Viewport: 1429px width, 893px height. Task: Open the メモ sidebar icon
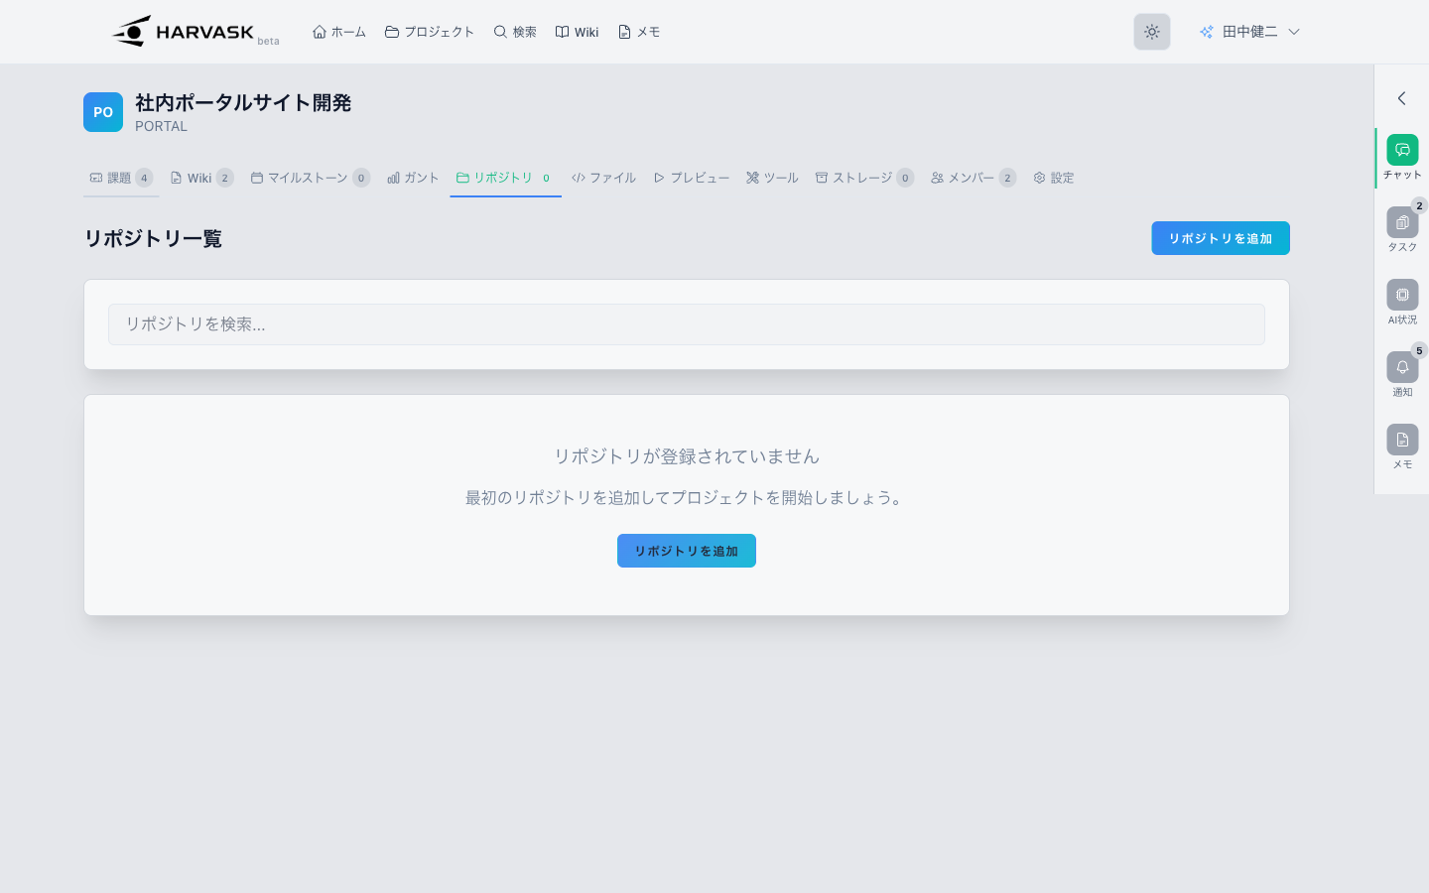point(1401,441)
